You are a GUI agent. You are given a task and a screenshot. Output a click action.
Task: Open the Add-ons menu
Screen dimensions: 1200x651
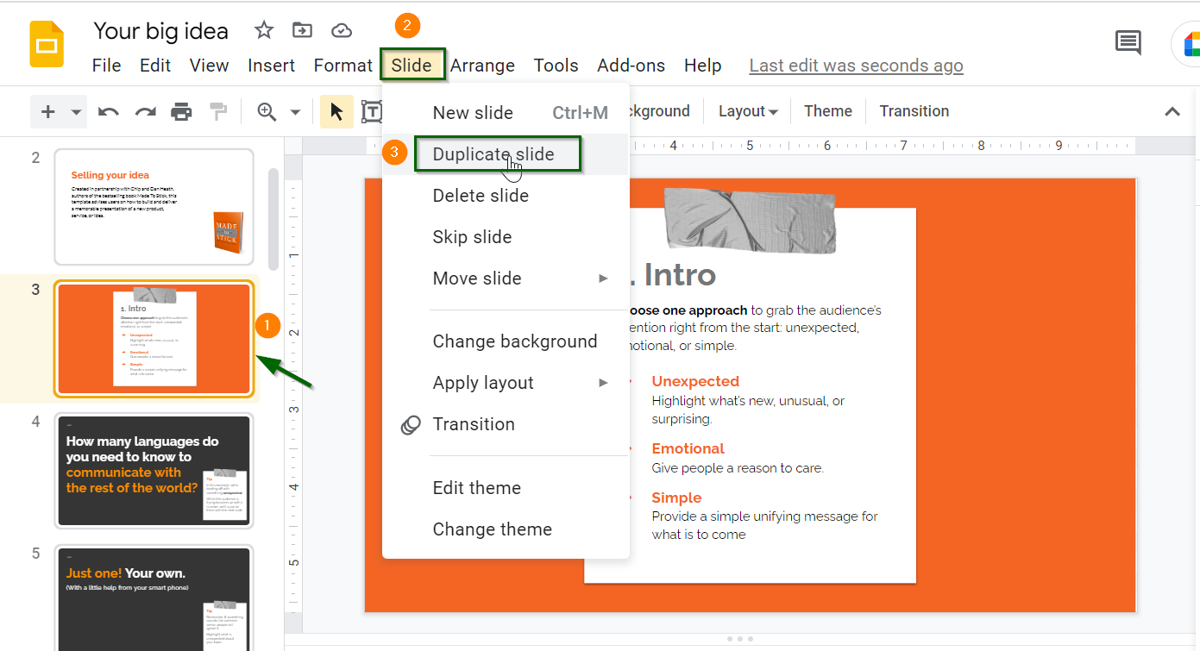click(x=631, y=66)
